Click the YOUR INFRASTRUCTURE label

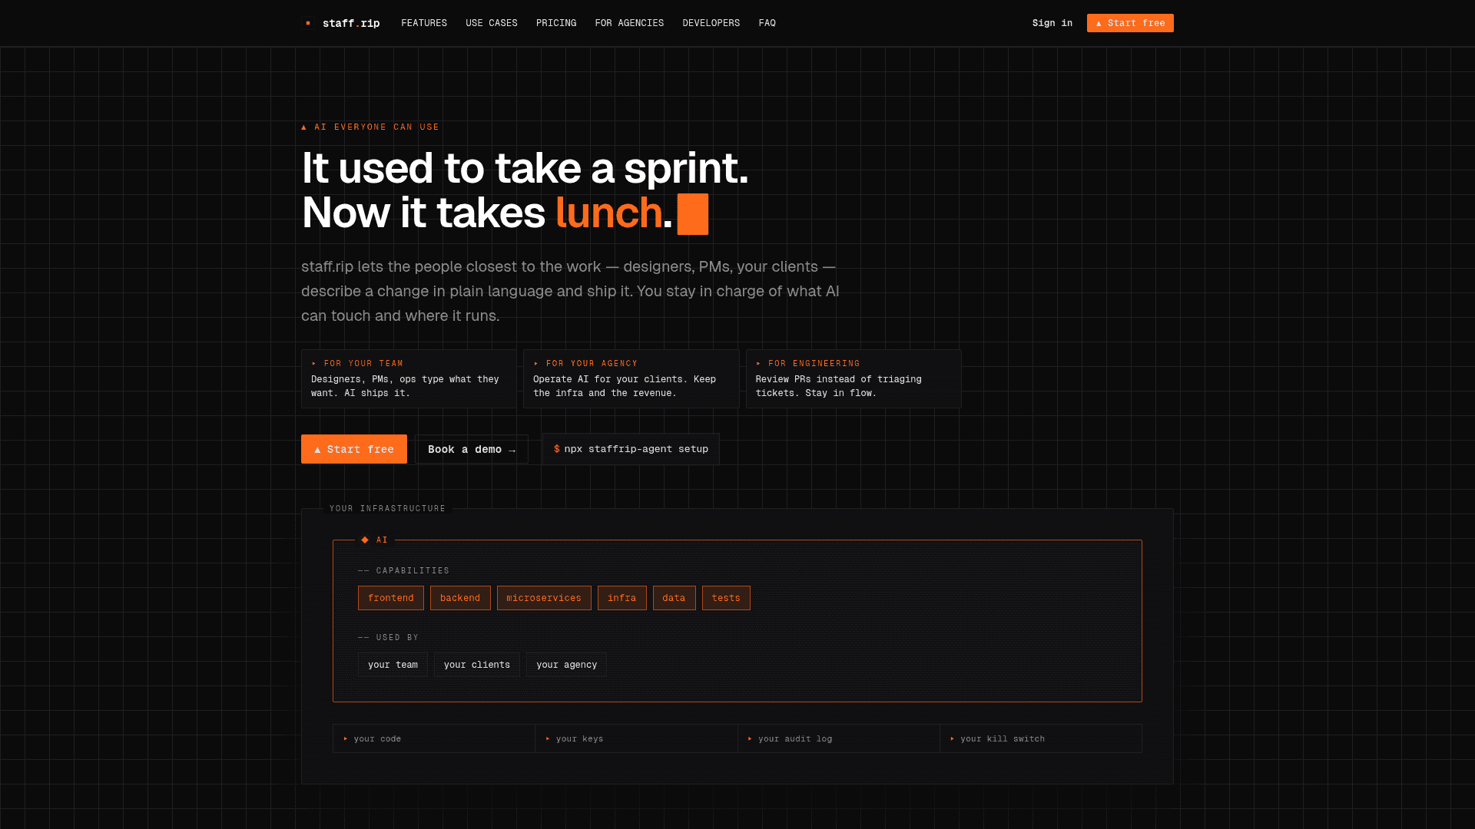coord(388,509)
